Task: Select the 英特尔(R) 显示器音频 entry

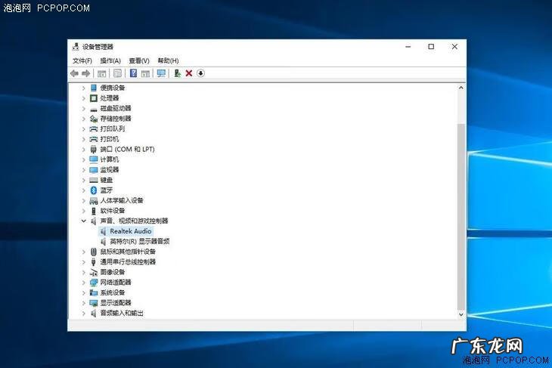Action: [140, 241]
